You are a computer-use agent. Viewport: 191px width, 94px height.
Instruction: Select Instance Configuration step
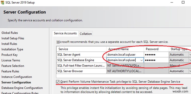tap(17, 77)
